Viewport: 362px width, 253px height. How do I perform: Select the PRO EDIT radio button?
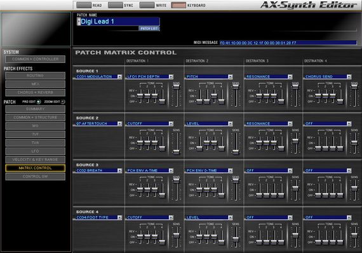click(x=39, y=102)
